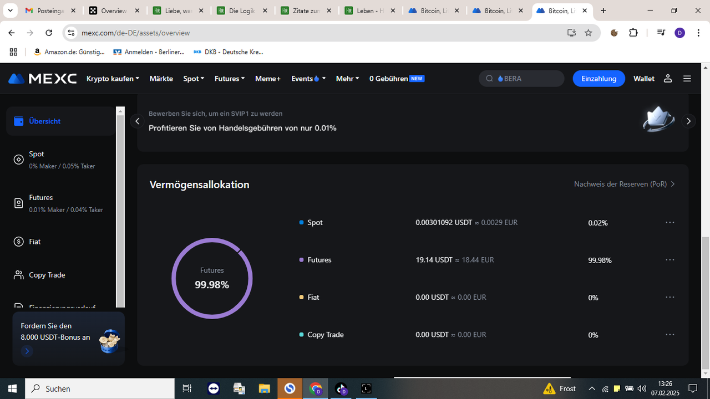Click page vertical scrollbar thumb

(x=706, y=302)
